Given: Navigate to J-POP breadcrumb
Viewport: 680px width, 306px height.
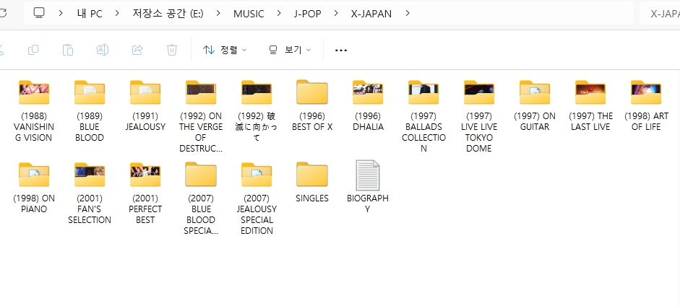Looking at the screenshot, I should tap(307, 14).
